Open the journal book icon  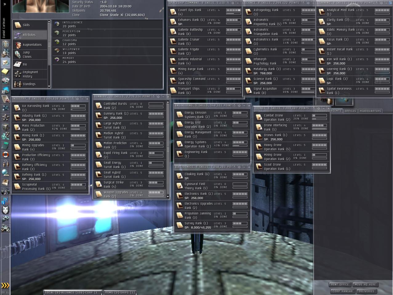pos(5,182)
